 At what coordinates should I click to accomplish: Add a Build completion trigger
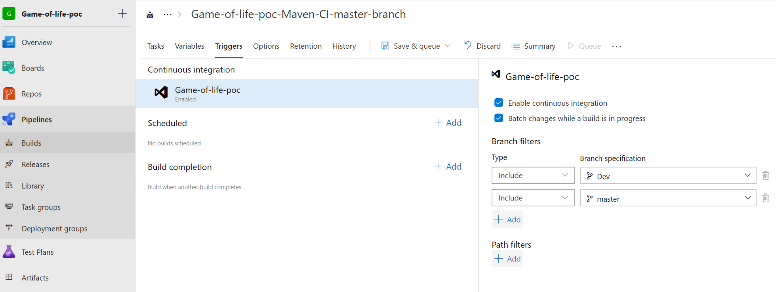coord(448,167)
